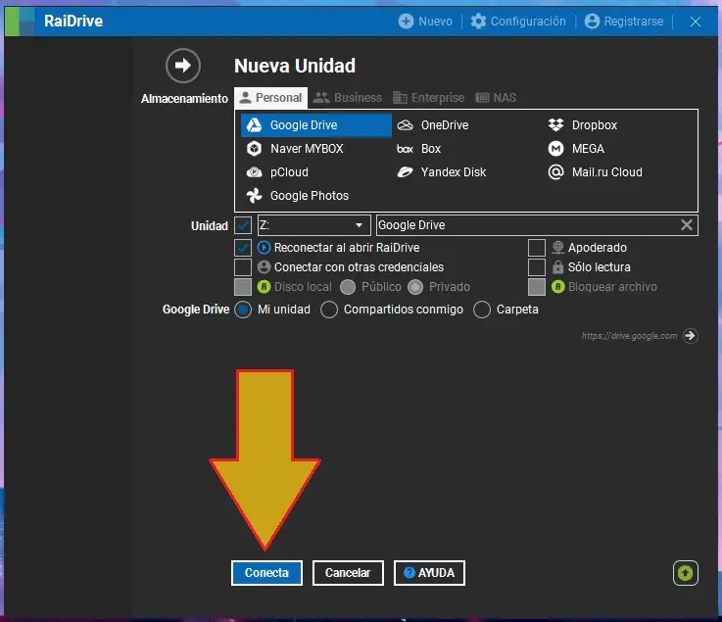Select Carpeta radio button
Viewport: 722px width, 622px height.
[482, 310]
